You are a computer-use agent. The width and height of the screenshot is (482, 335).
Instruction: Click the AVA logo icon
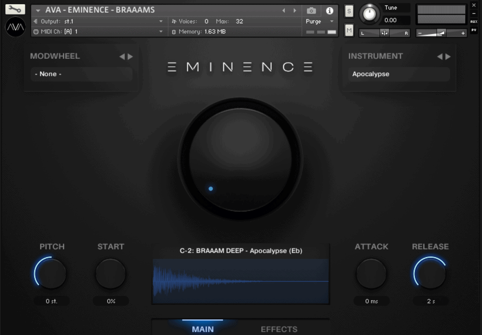click(x=15, y=27)
